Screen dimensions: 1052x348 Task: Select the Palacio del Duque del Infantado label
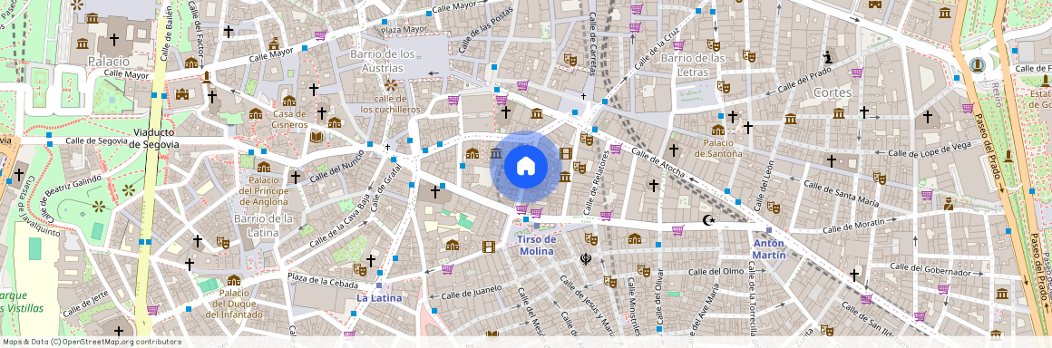[x=233, y=304]
